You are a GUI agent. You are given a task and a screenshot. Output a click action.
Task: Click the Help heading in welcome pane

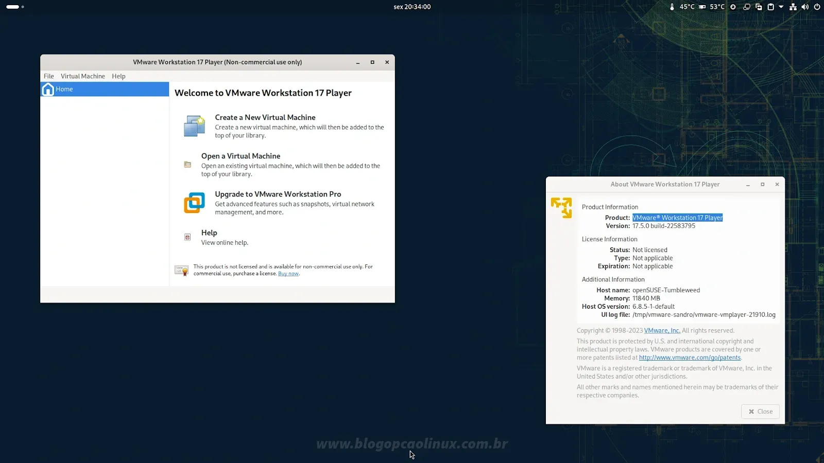point(209,233)
